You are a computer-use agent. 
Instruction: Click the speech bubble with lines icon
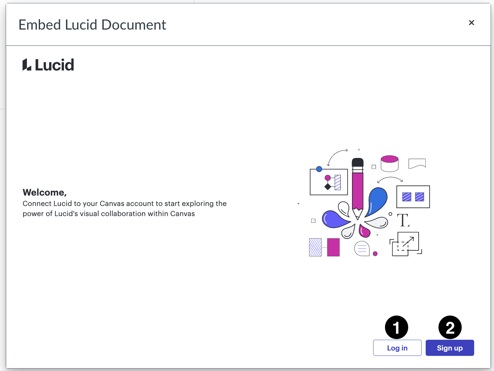pyautogui.click(x=362, y=249)
